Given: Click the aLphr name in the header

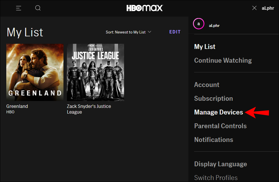Looking at the screenshot, I should point(268,8).
